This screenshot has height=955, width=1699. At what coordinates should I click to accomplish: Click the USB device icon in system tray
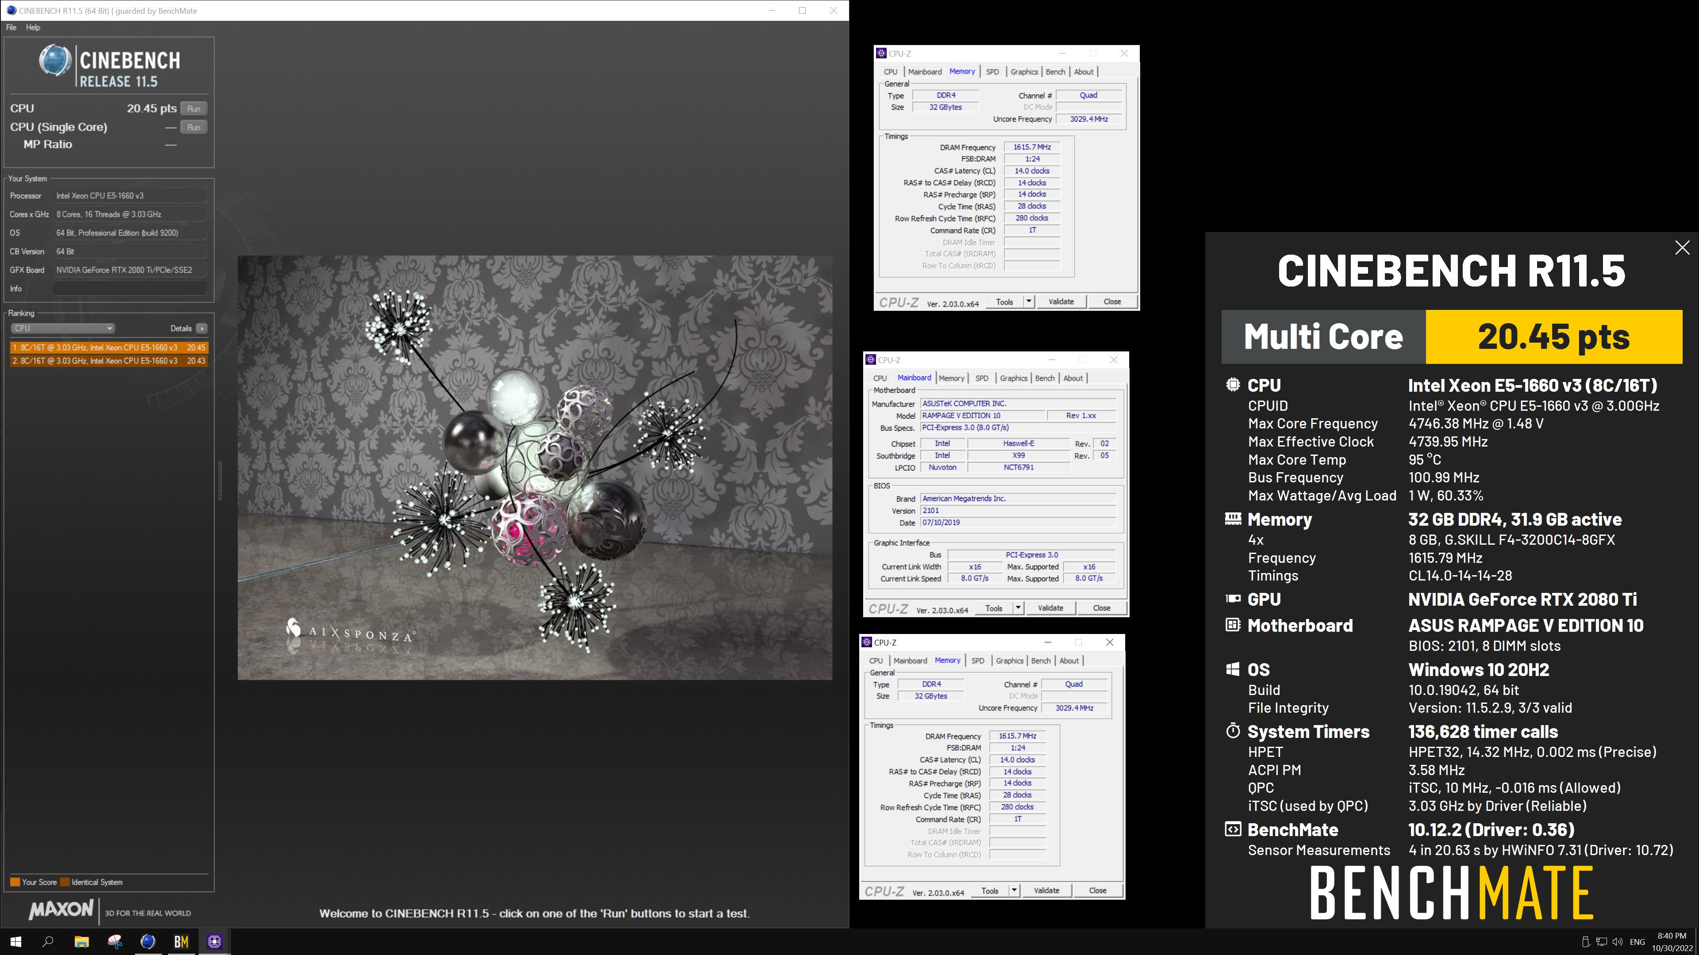click(x=1586, y=942)
